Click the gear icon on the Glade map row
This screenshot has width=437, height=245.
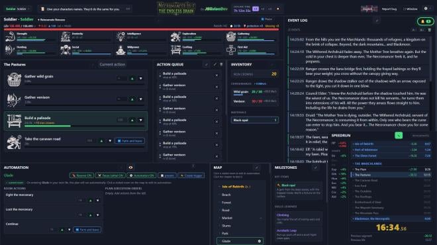(259, 241)
